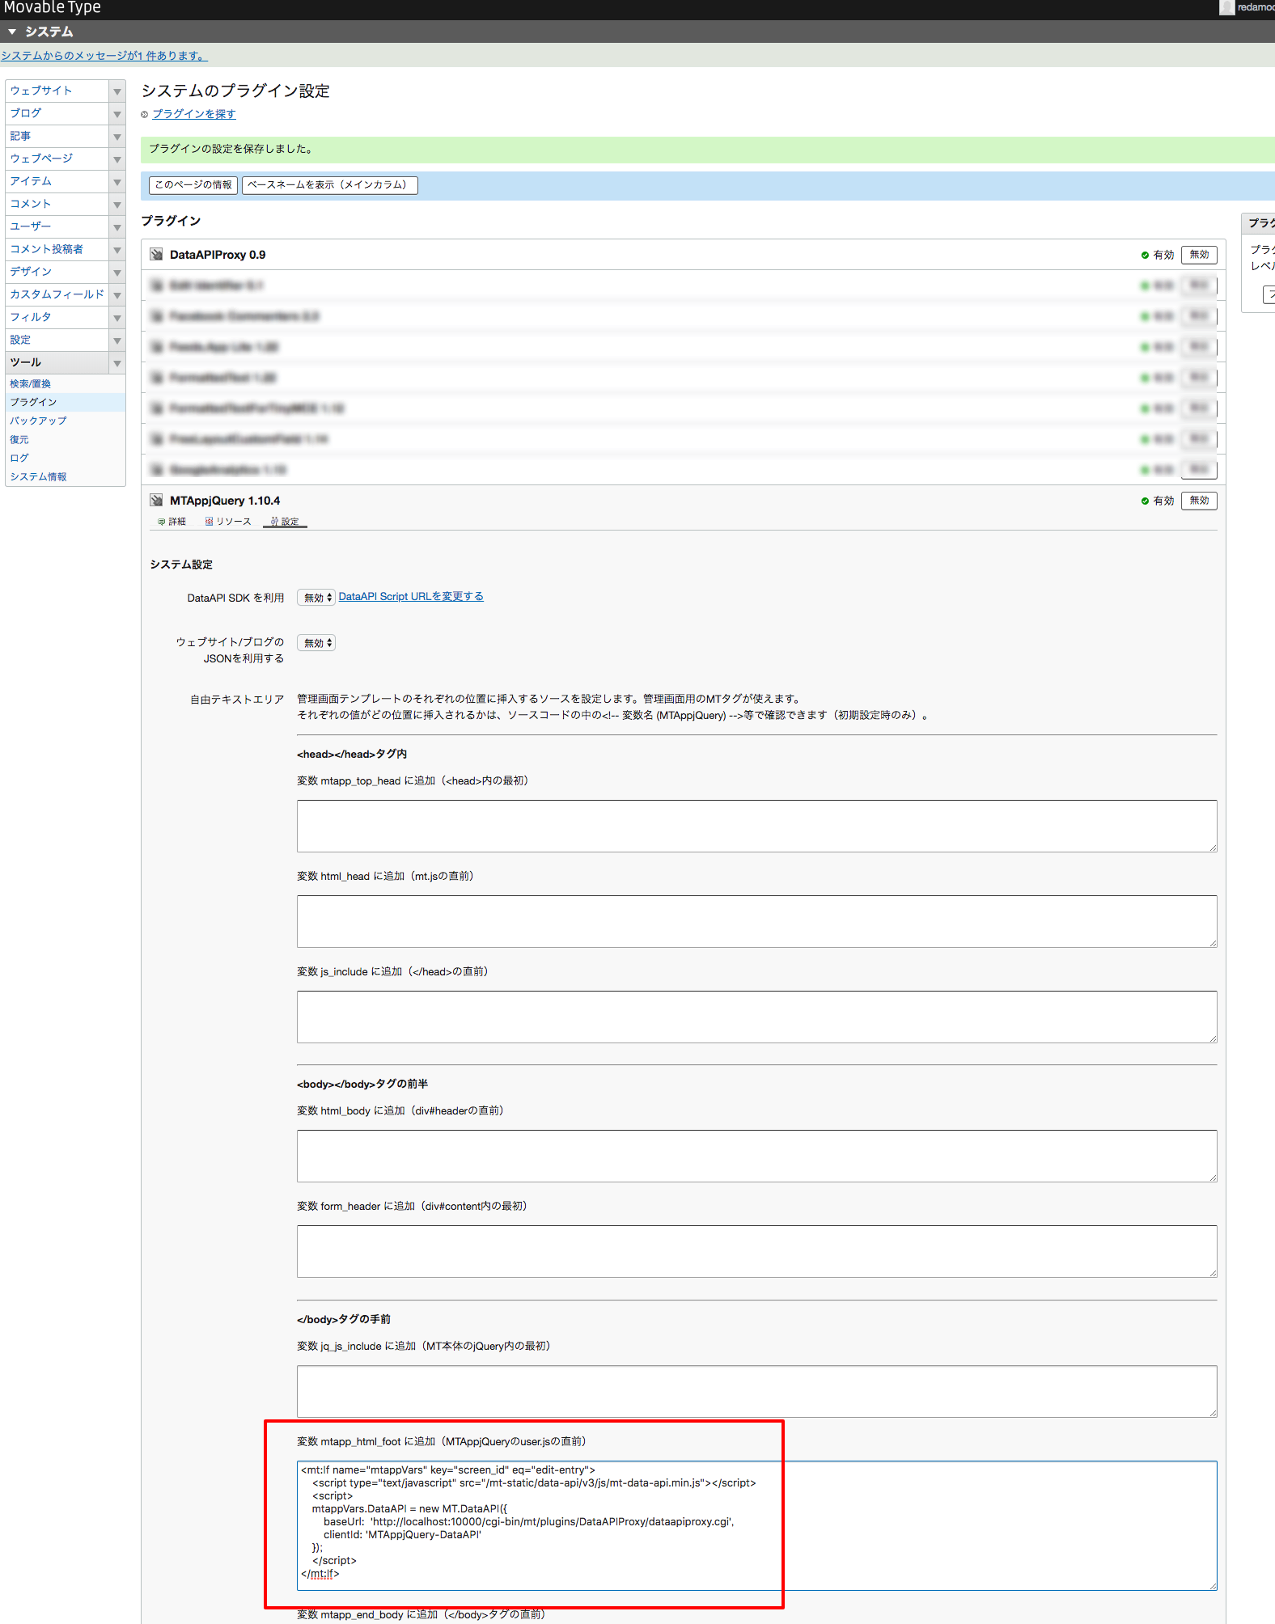Click the green enabled status icon for DataAPIProxy
The width and height of the screenshot is (1275, 1624).
pos(1145,256)
